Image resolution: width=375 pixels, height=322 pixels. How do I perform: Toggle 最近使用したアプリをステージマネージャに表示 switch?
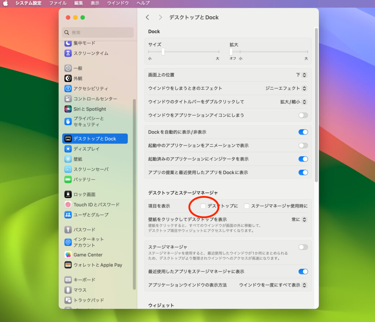click(x=303, y=271)
